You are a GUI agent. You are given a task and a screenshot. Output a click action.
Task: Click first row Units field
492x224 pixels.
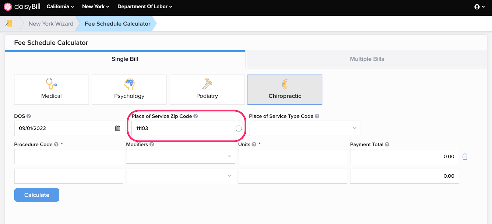coord(292,156)
